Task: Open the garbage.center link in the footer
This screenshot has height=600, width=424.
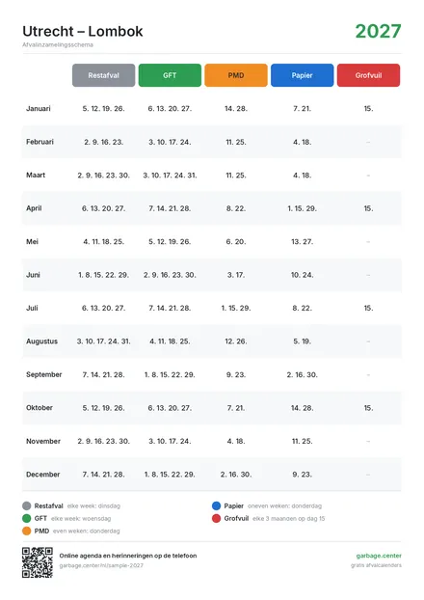Action: click(379, 556)
